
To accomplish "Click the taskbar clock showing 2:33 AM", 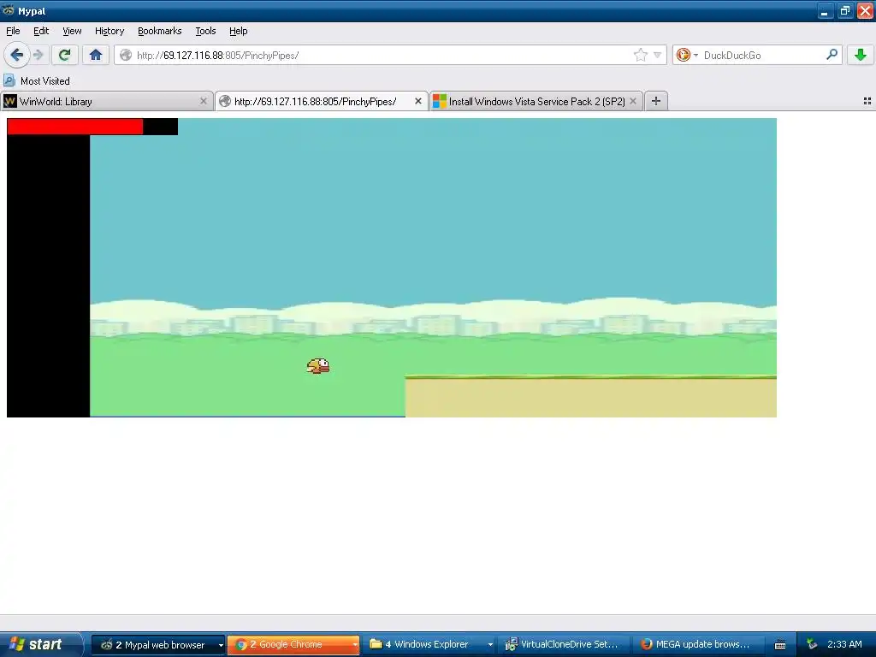I will tap(844, 645).
